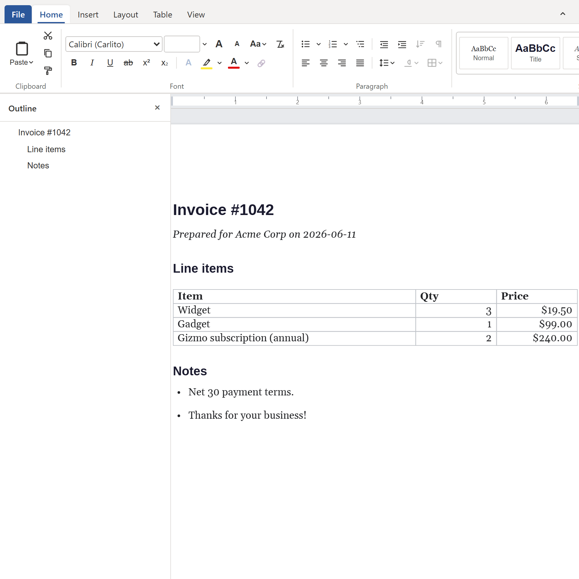This screenshot has height=579, width=579.
Task: Click the Clear formatting icon
Action: [280, 44]
